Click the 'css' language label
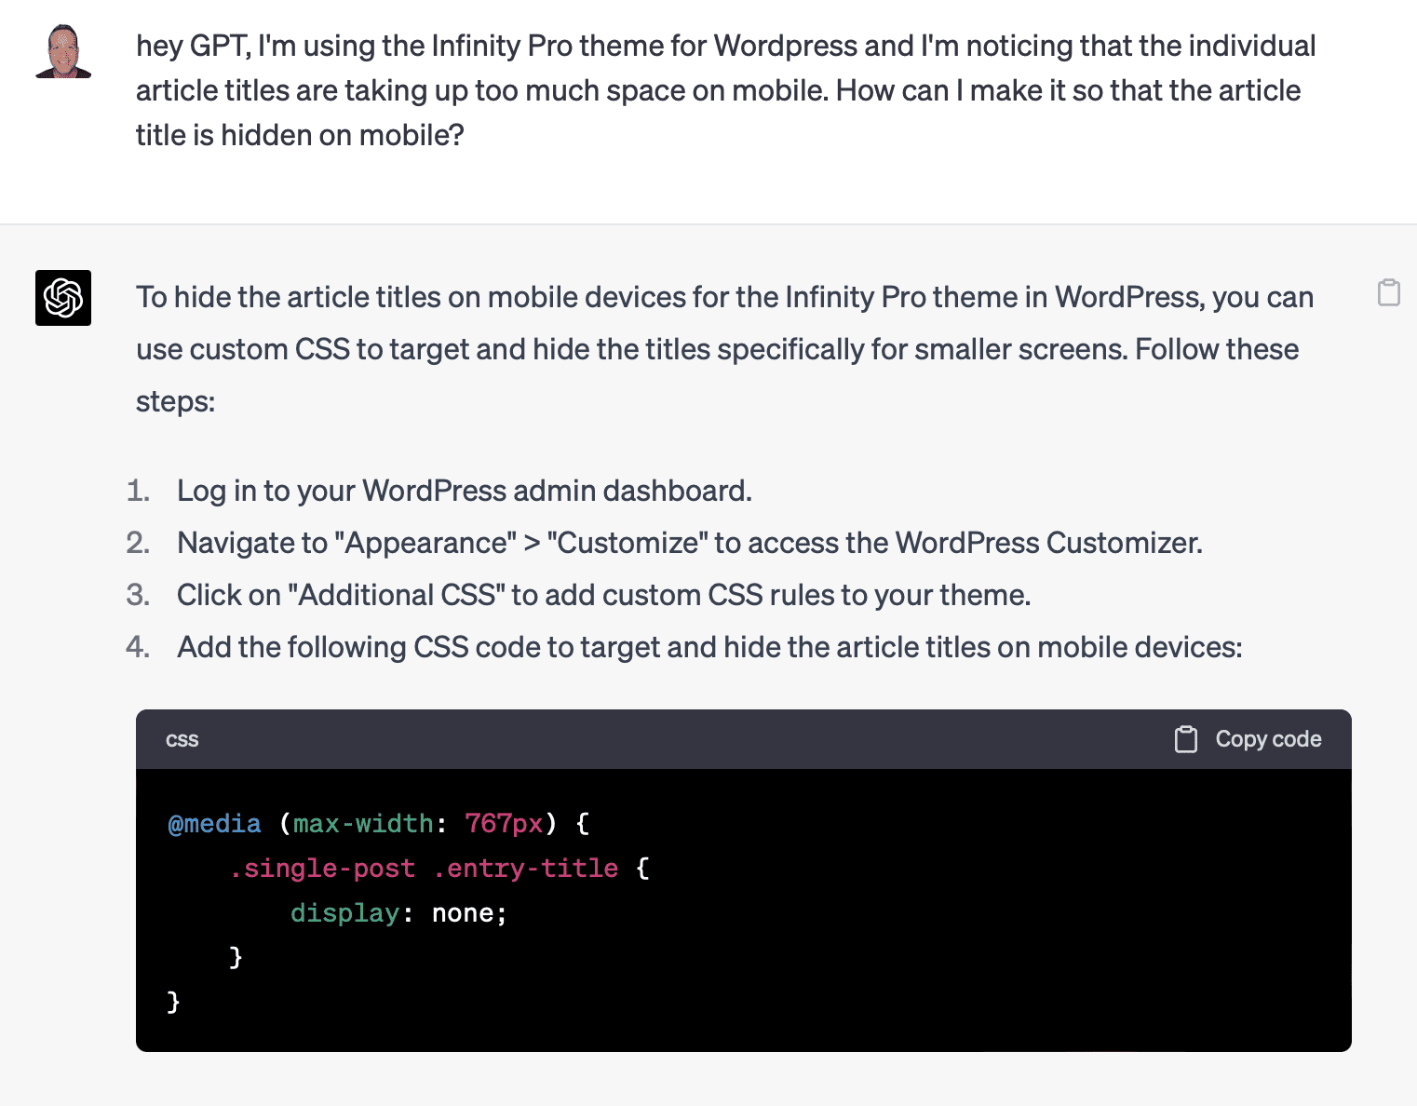This screenshot has height=1106, width=1417. [182, 740]
